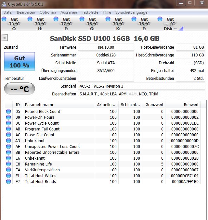Select drive C: status orb
The width and height of the screenshot is (208, 220).
(x=4, y=19)
